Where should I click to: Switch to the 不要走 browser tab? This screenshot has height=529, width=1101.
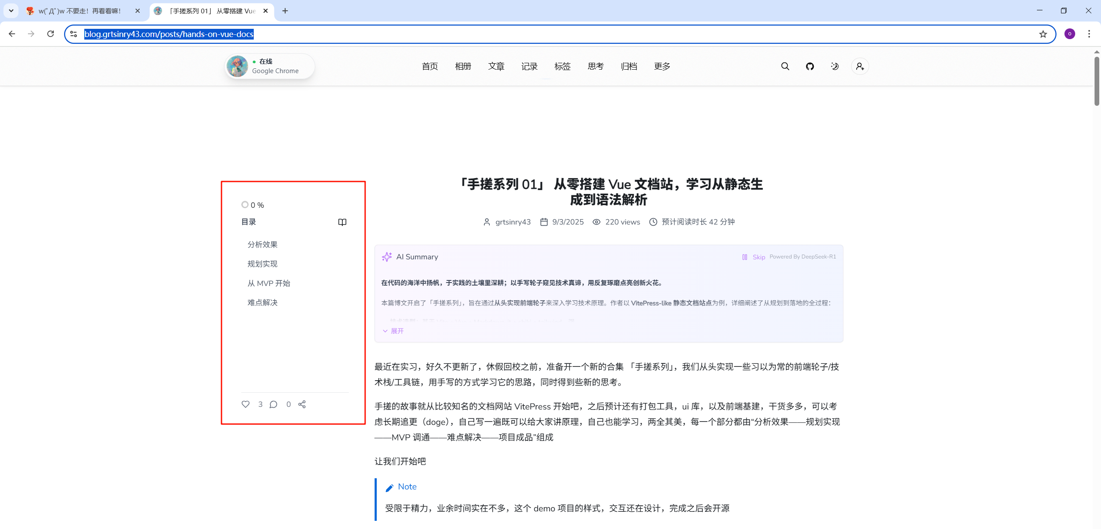click(80, 11)
